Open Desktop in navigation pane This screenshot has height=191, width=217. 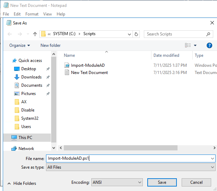pos(28,69)
